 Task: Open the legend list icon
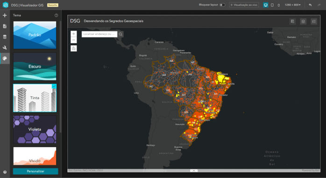314,21
